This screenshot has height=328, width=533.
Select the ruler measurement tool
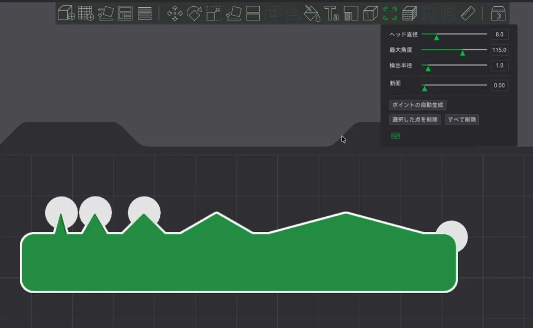[468, 14]
